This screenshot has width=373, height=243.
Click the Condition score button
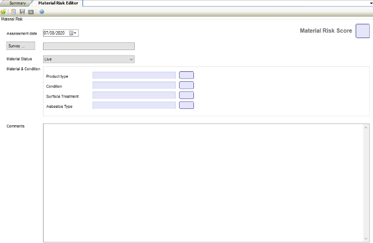[x=186, y=85]
